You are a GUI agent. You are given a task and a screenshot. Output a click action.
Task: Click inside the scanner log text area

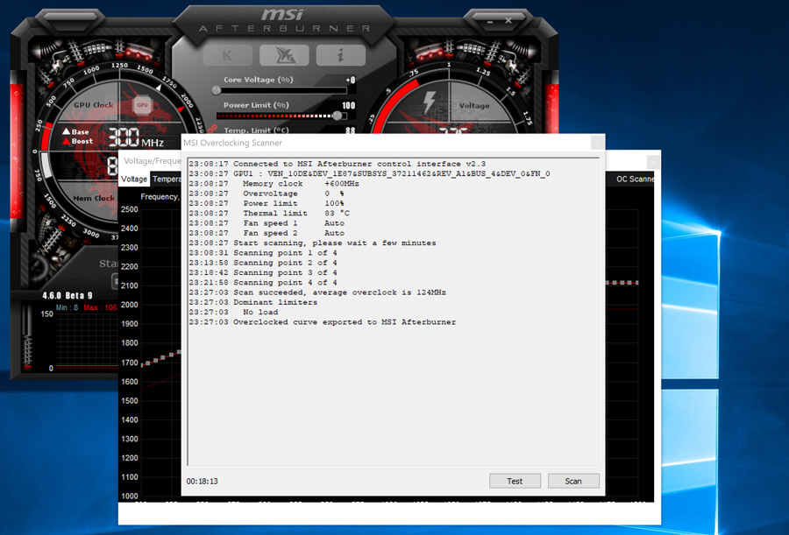pyautogui.click(x=394, y=394)
